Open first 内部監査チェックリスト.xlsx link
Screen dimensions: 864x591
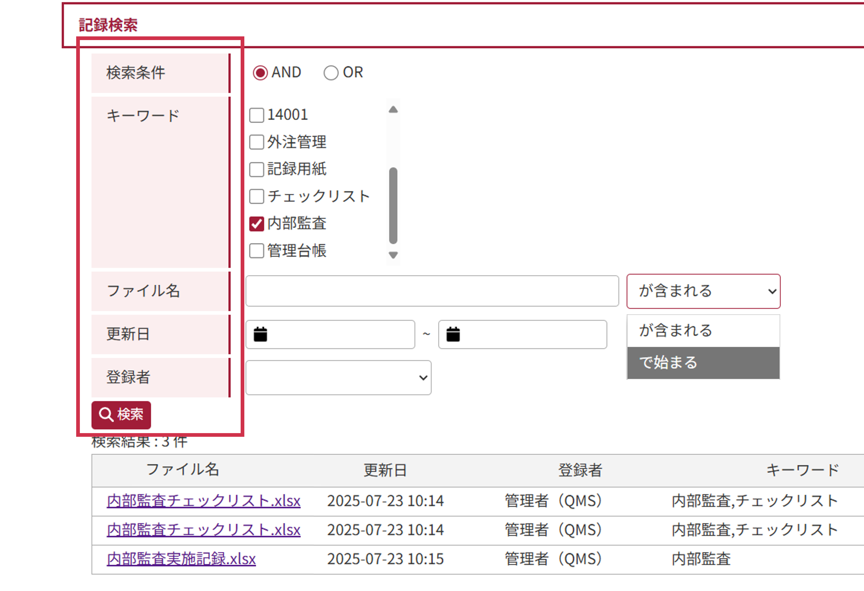pos(203,501)
